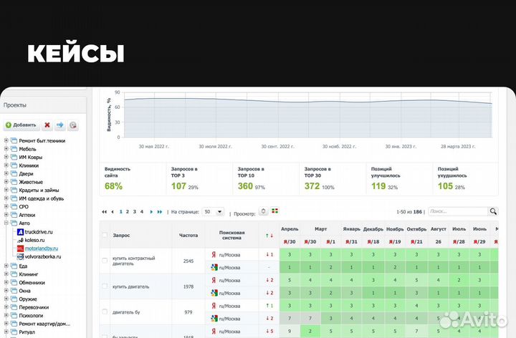
Task: Go to the last page arrow
Action: [x=159, y=212]
